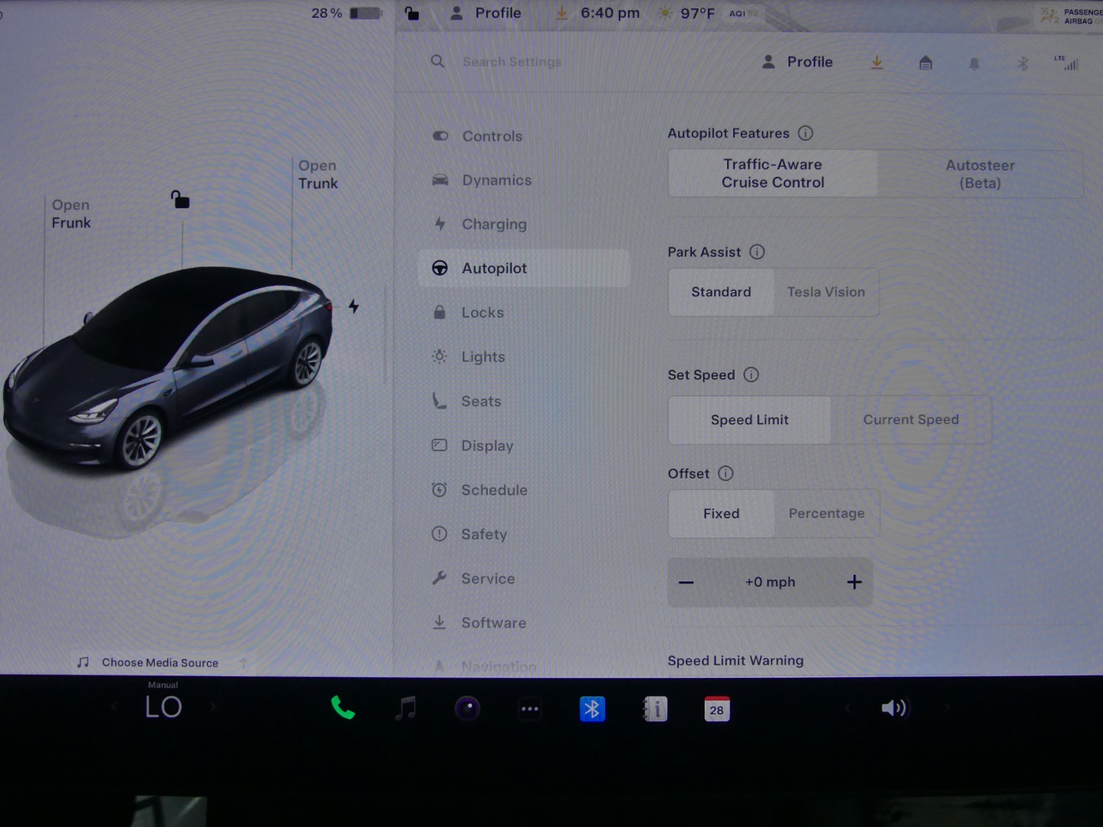This screenshot has height=827, width=1103.
Task: Tap the top status bar lock icon
Action: [x=412, y=13]
